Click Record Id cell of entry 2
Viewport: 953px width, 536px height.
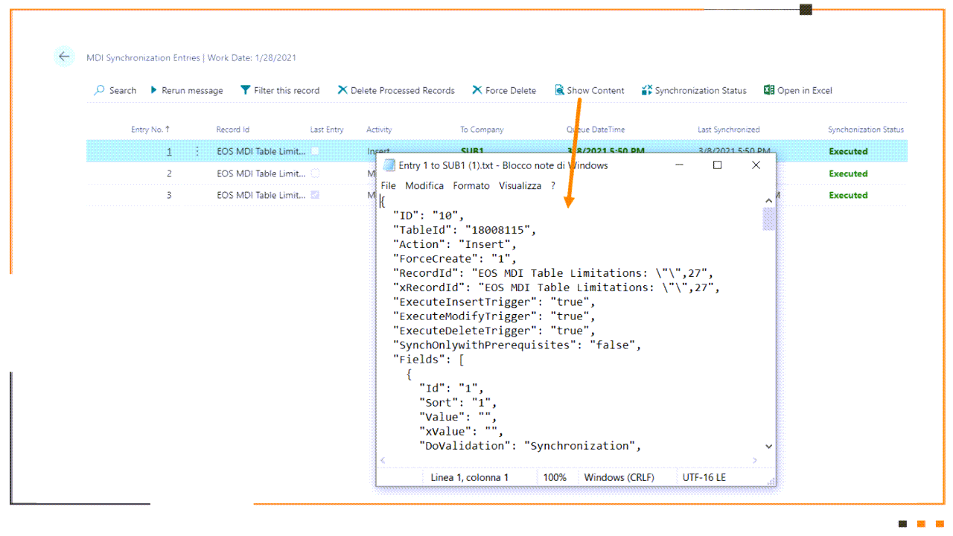click(261, 173)
